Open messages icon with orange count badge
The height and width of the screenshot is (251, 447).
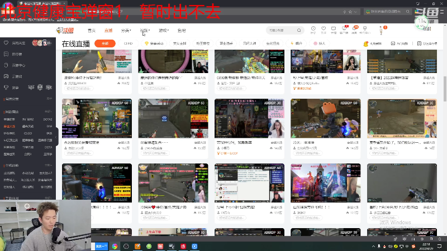click(x=354, y=30)
